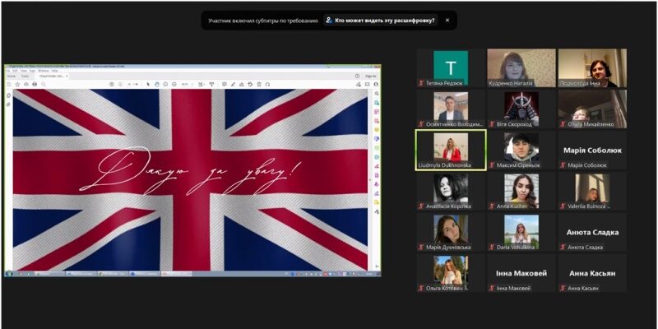Viewport: 658px width, 329px height.
Task: Select Осмятченко Володимир's video tile
Action: pyautogui.click(x=451, y=109)
